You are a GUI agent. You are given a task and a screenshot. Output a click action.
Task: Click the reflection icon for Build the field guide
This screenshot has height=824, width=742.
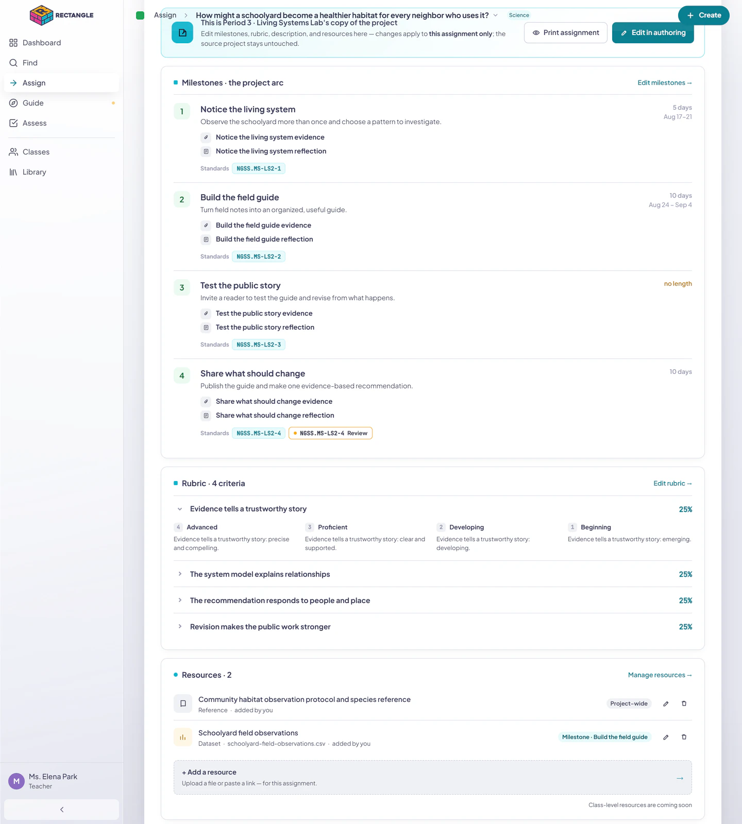tap(206, 239)
